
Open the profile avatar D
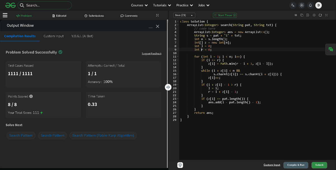pos(318,5)
